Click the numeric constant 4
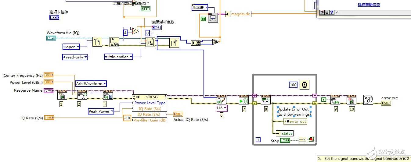This screenshot has width=411, height=162. (x=125, y=33)
